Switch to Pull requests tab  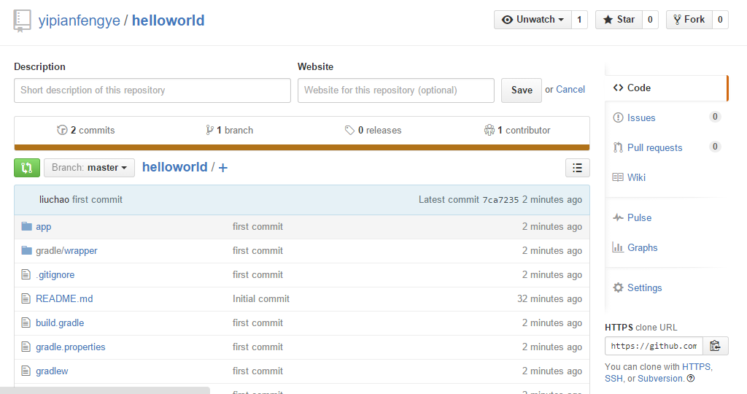point(654,147)
